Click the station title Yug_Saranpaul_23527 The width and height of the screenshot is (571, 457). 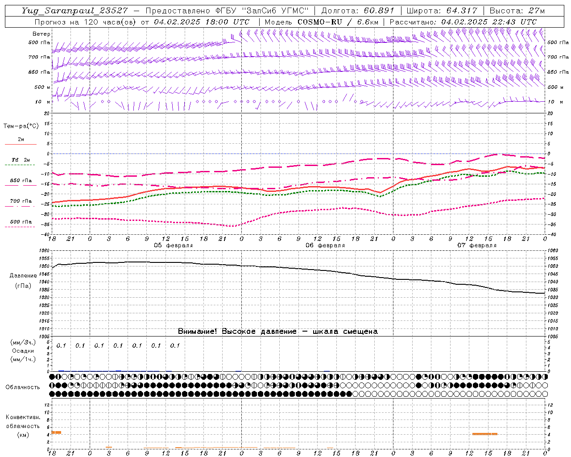(74, 11)
